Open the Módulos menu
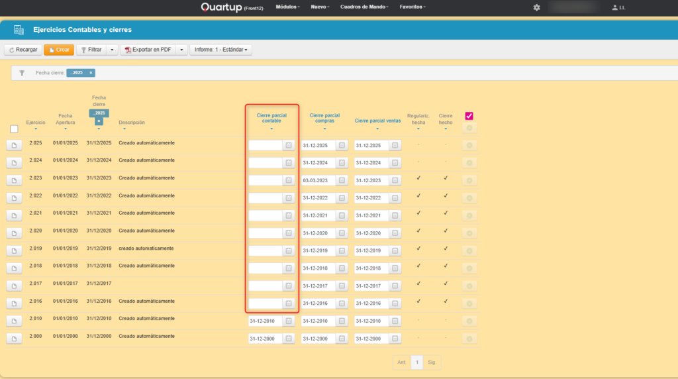The height and width of the screenshot is (379, 678). [x=287, y=7]
